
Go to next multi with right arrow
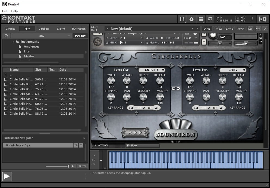point(197,29)
